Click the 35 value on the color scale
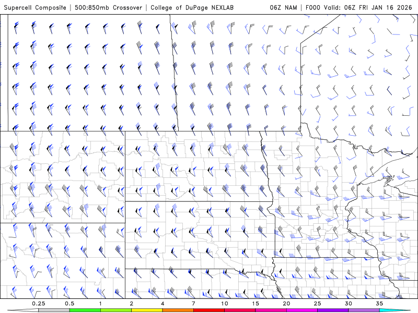 (x=379, y=304)
